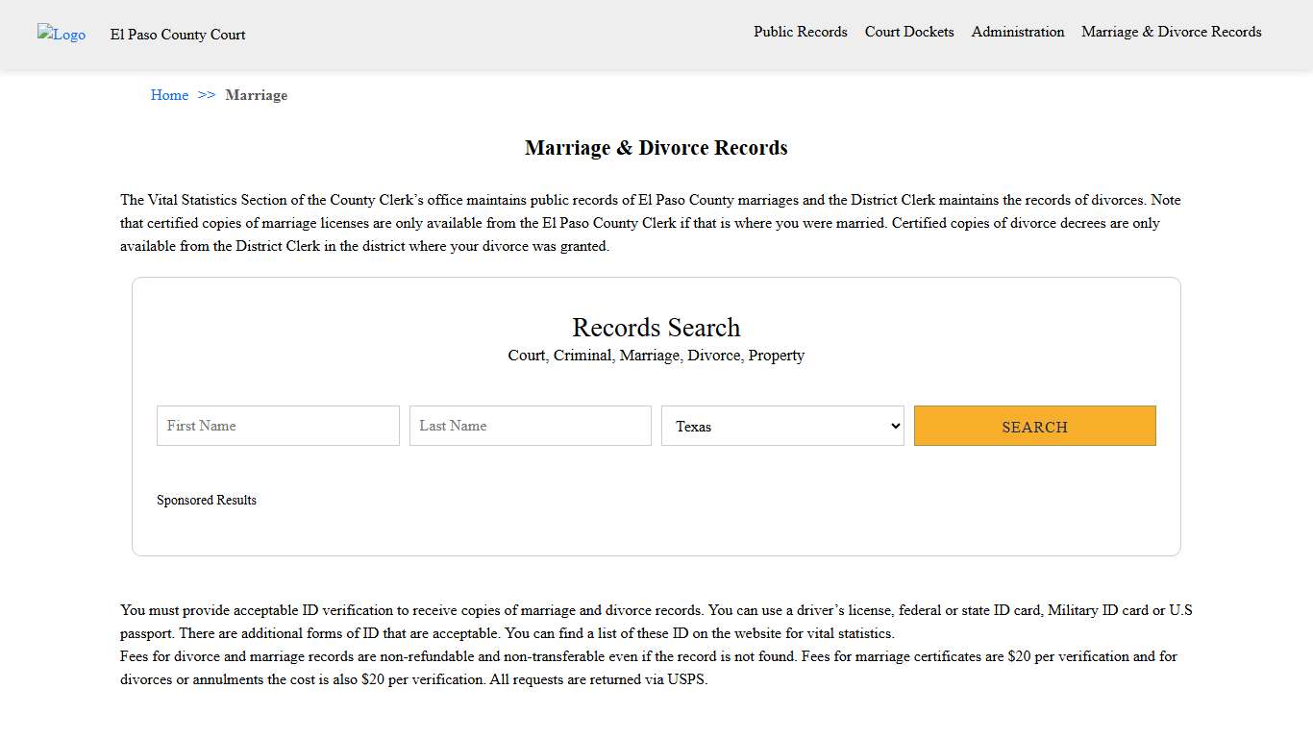Click the Records Search heading
Screen dimensions: 1313x738
(x=656, y=328)
